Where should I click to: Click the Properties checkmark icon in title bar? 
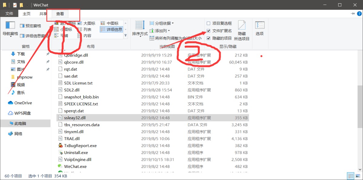tap(15, 5)
